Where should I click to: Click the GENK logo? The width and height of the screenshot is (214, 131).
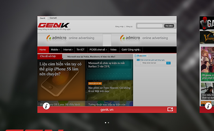(53, 25)
